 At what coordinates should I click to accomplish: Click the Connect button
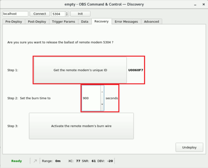click(x=40, y=14)
